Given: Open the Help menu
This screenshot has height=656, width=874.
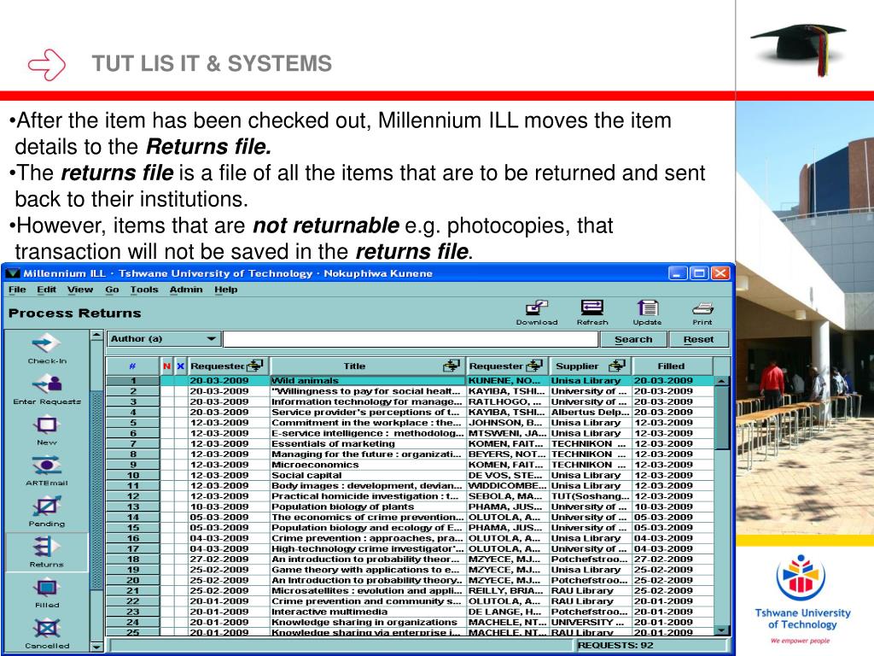Looking at the screenshot, I should click(x=225, y=290).
